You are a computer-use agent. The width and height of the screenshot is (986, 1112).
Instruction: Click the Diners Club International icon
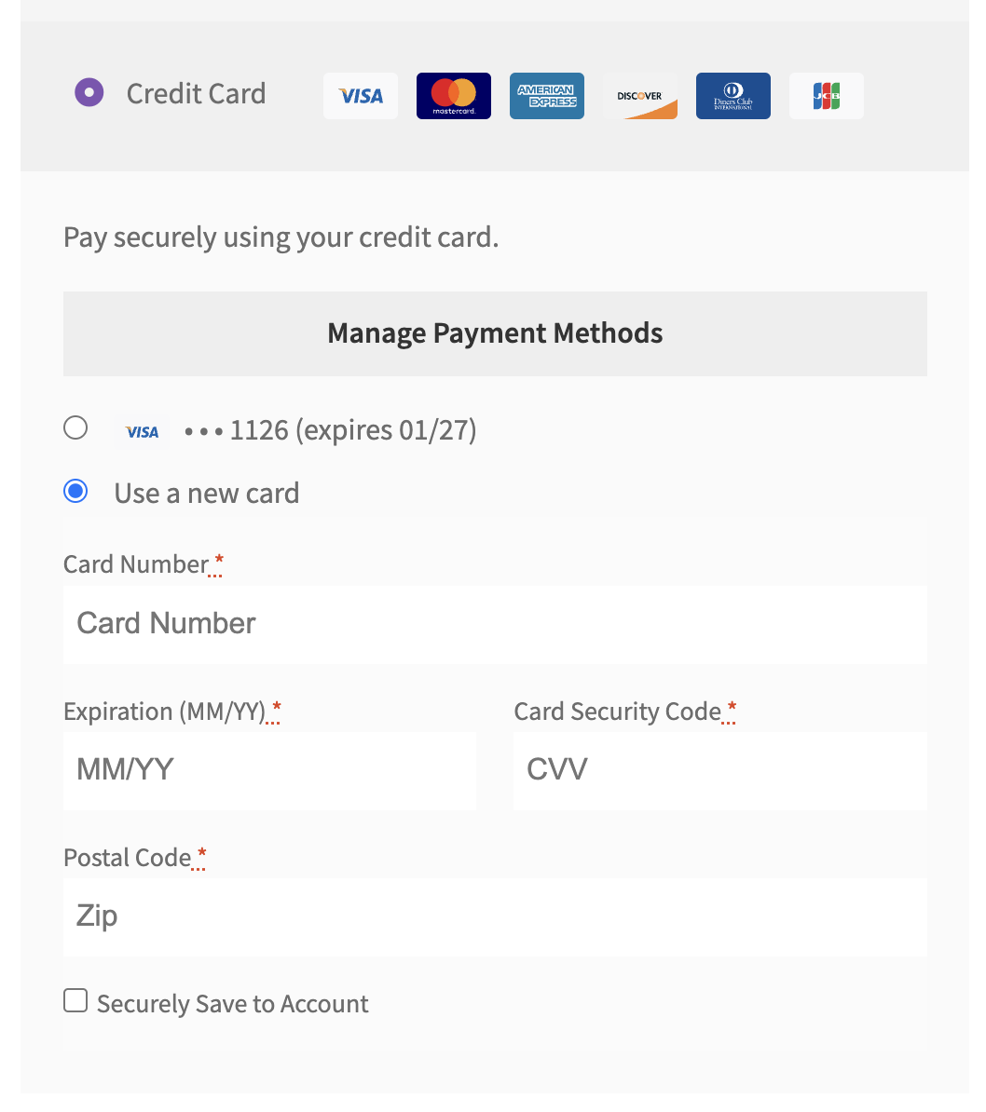(x=733, y=96)
